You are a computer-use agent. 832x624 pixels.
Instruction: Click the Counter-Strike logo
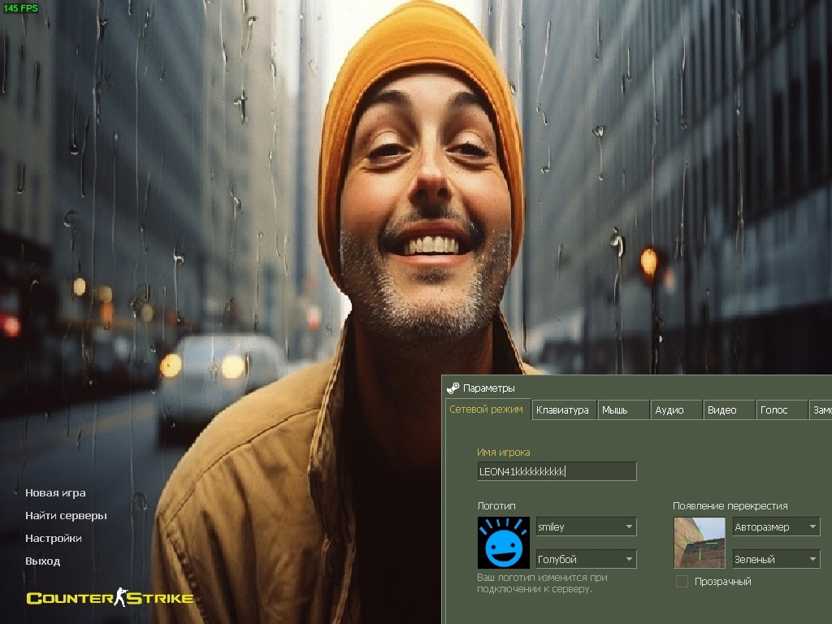tap(110, 599)
